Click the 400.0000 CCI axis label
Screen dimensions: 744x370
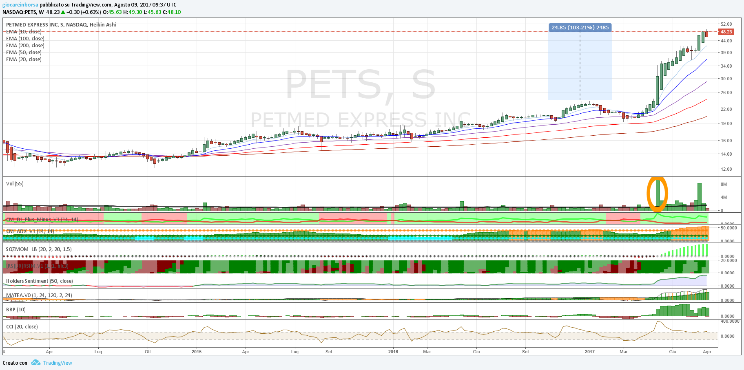point(730,322)
